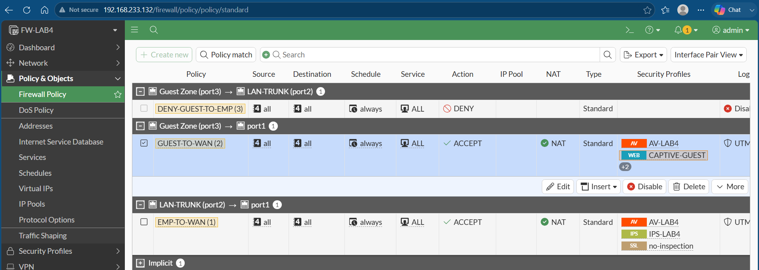Collapse Guest Zone to port1 section

point(140,126)
